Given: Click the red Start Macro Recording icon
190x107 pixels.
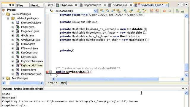Looking at the screenshot, I should 164,11.
